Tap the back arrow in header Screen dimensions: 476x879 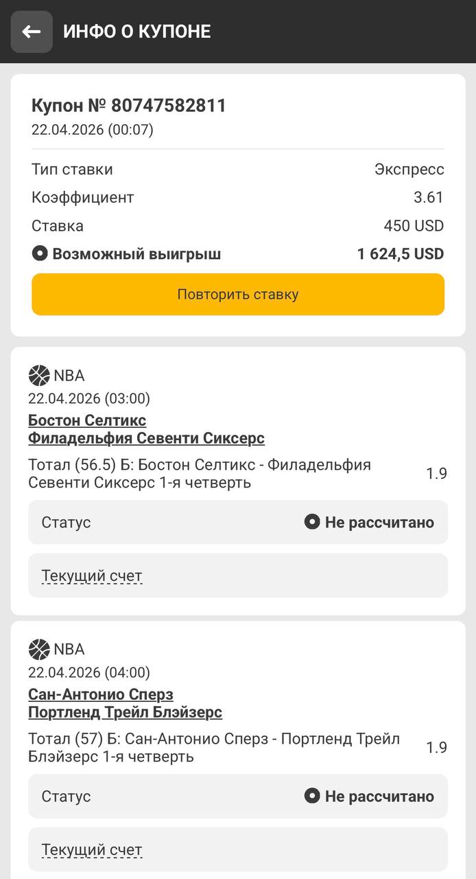tap(32, 32)
